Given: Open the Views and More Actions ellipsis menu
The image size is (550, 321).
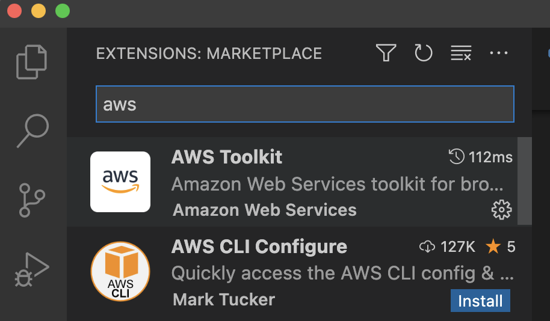Looking at the screenshot, I should pyautogui.click(x=499, y=53).
